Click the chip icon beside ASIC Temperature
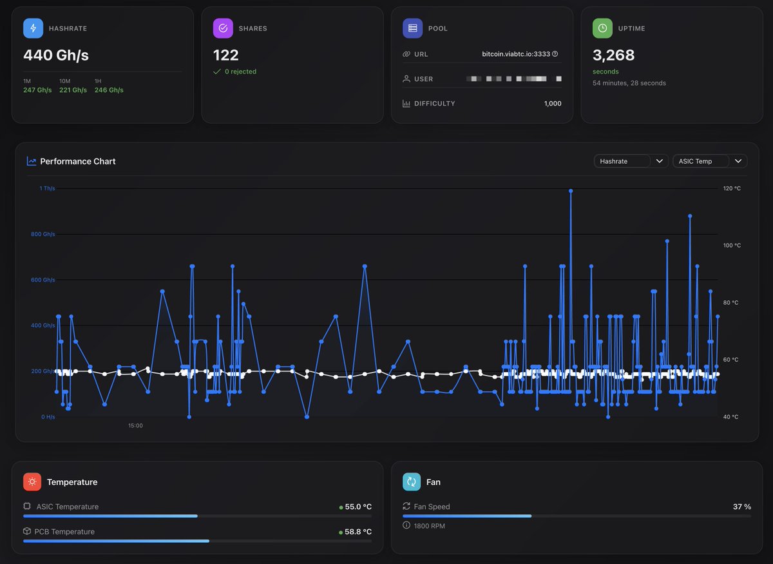This screenshot has width=773, height=564. tap(27, 507)
